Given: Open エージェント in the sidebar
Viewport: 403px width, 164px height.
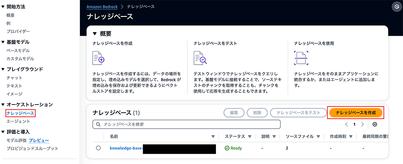Looking at the screenshot, I should (18, 121).
